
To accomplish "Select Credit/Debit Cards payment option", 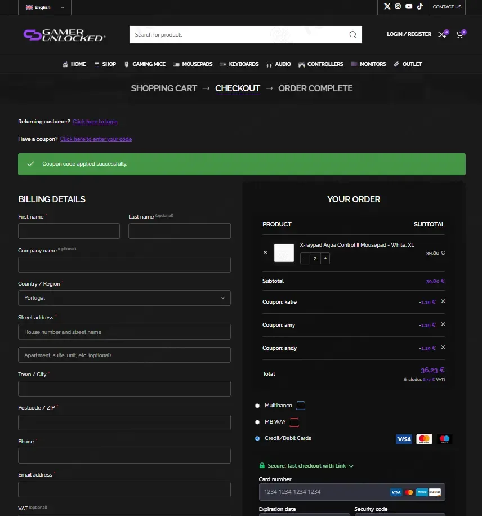I will click(x=257, y=438).
